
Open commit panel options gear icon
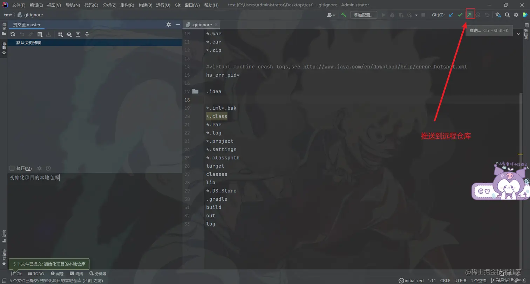tap(169, 25)
